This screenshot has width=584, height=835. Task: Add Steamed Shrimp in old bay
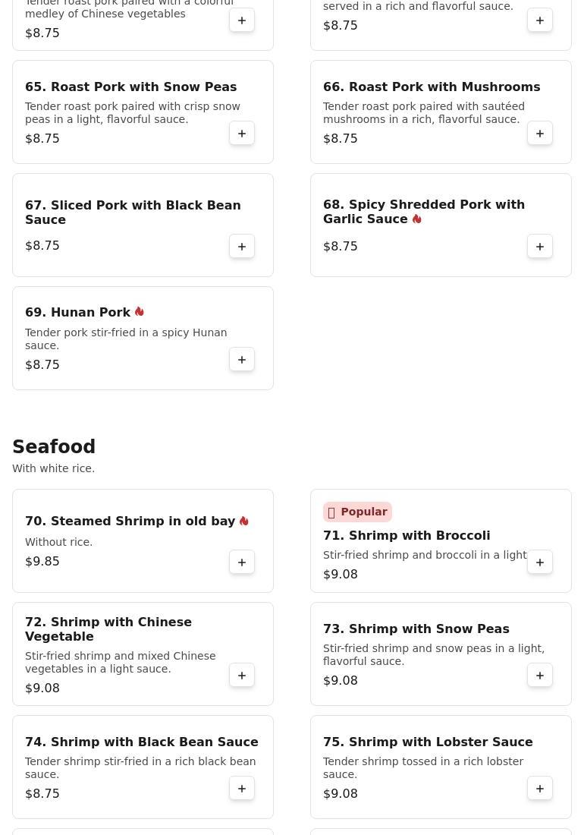[x=241, y=562]
